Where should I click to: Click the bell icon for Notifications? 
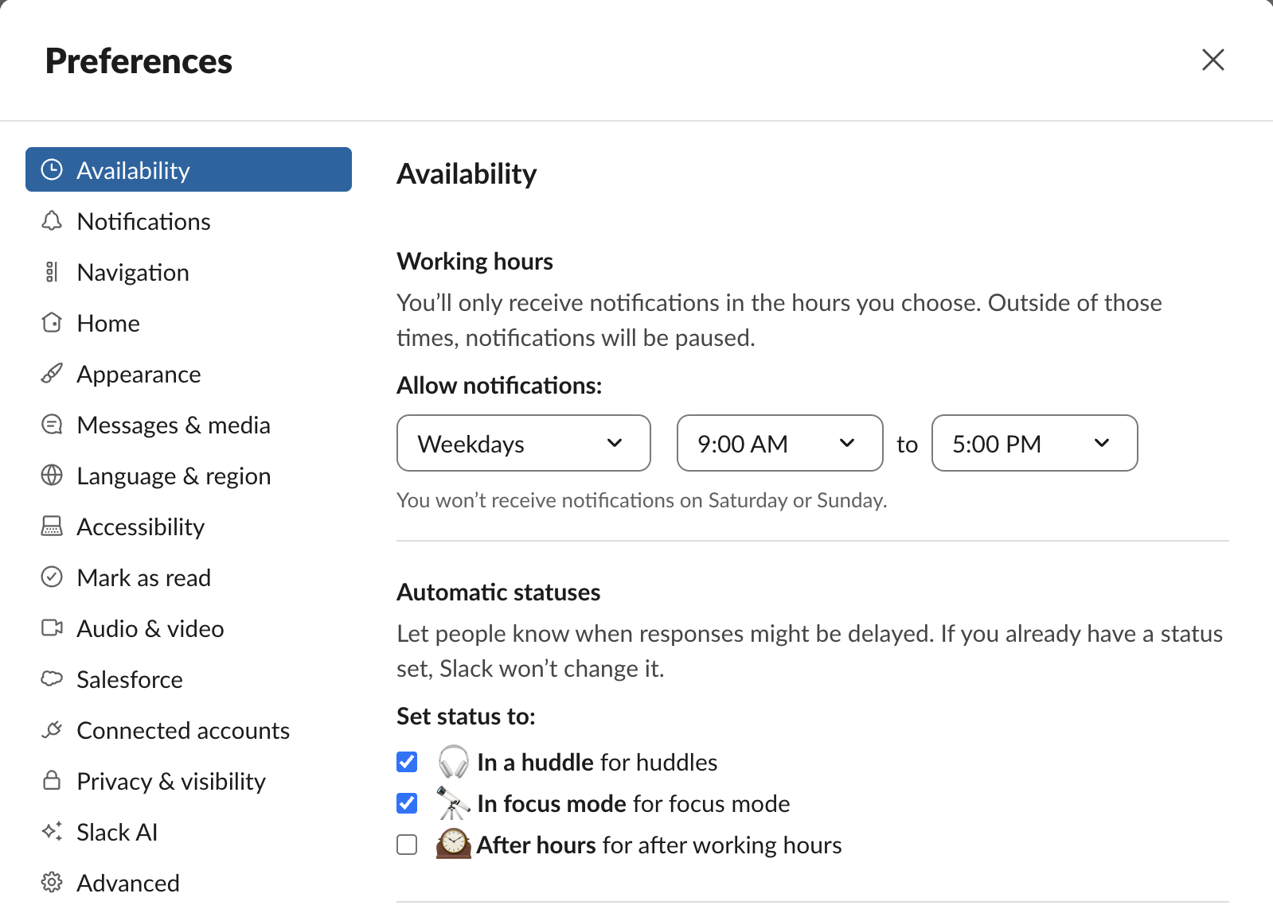(52, 220)
